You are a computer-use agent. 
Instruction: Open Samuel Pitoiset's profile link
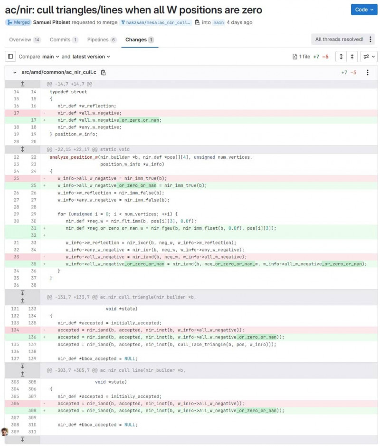51,22
